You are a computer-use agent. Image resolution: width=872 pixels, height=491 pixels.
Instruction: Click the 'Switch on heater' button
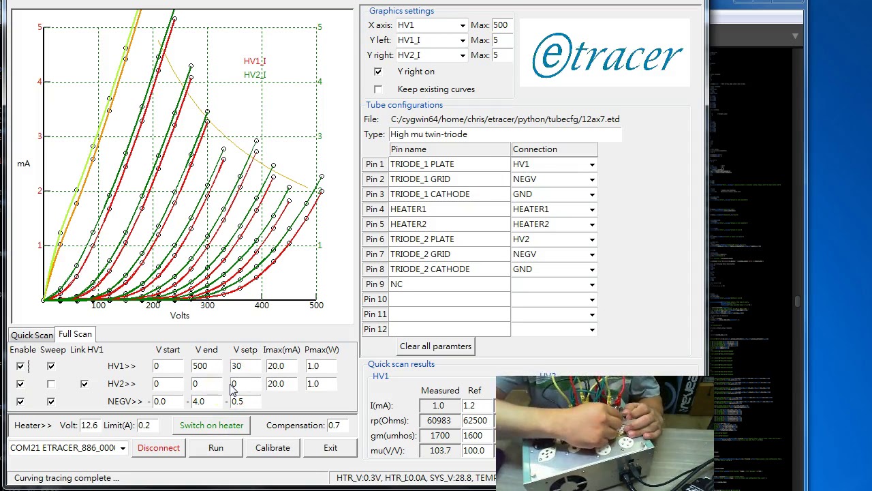click(x=211, y=426)
